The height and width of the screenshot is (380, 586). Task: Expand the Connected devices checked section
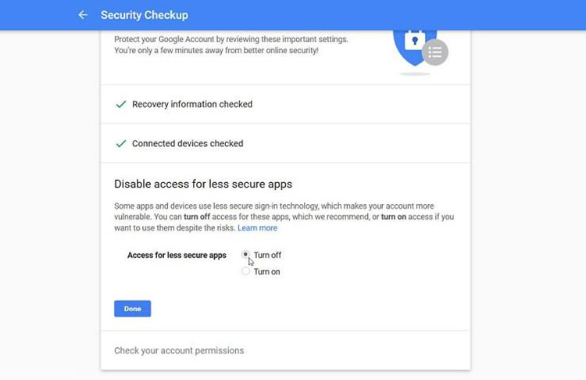pos(188,144)
